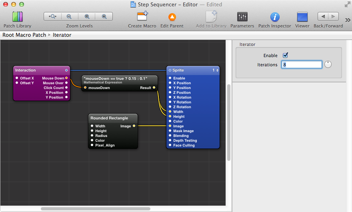Click Sprite X Position port
Image resolution: width=352 pixels, height=212 pixels.
170,83
